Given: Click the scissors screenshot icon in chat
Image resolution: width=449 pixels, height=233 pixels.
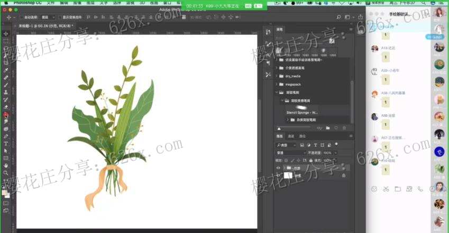Looking at the screenshot, I should click(x=386, y=189).
